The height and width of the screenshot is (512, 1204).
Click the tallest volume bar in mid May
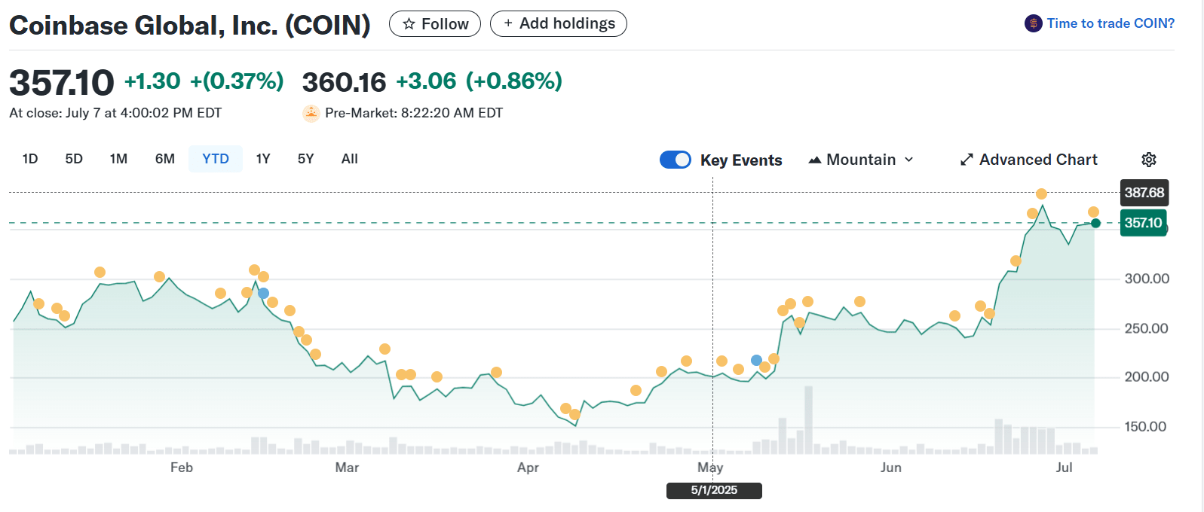click(808, 420)
